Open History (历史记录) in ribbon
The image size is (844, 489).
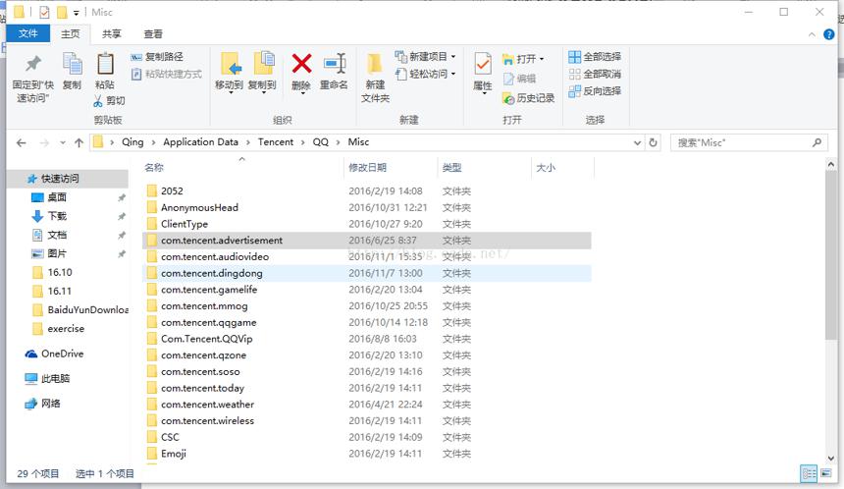528,98
